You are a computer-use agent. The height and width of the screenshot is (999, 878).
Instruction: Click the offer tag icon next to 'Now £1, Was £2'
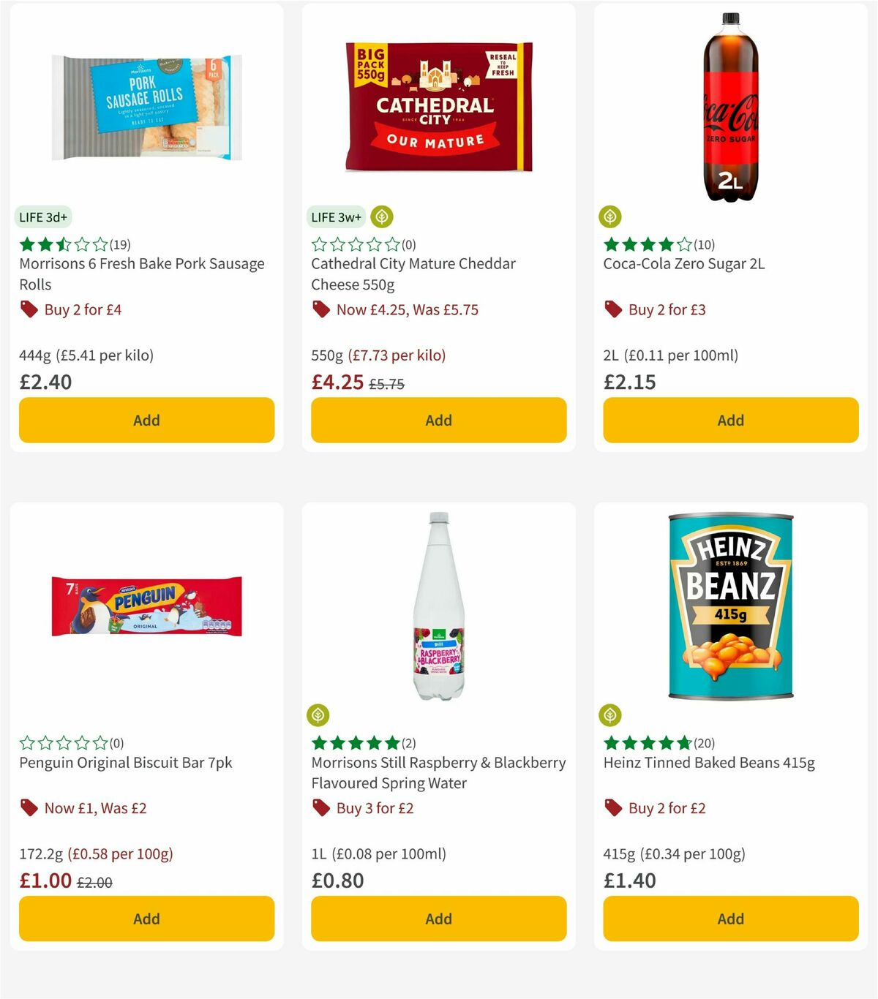pos(29,808)
